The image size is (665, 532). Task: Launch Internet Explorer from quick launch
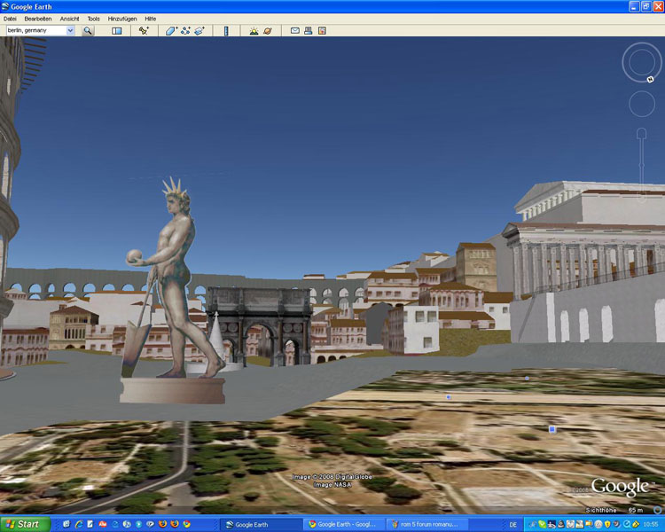78,524
